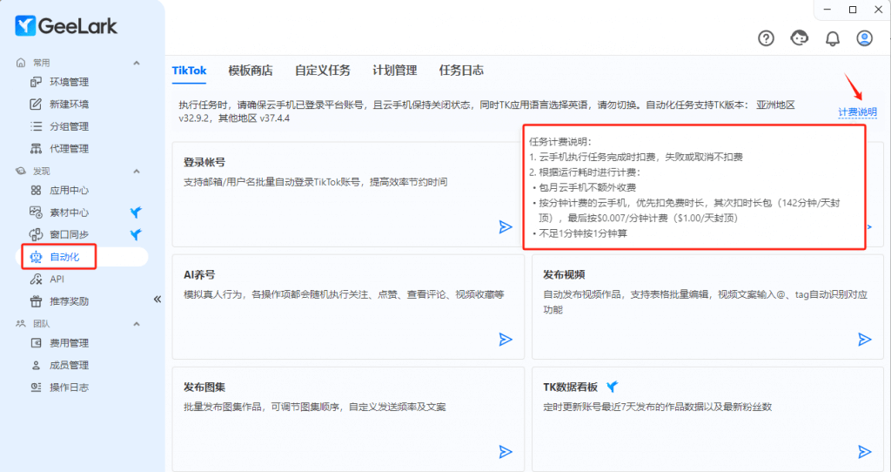891x472 pixels.
Task: Open 环境管理 in the sidebar
Action: tap(69, 82)
